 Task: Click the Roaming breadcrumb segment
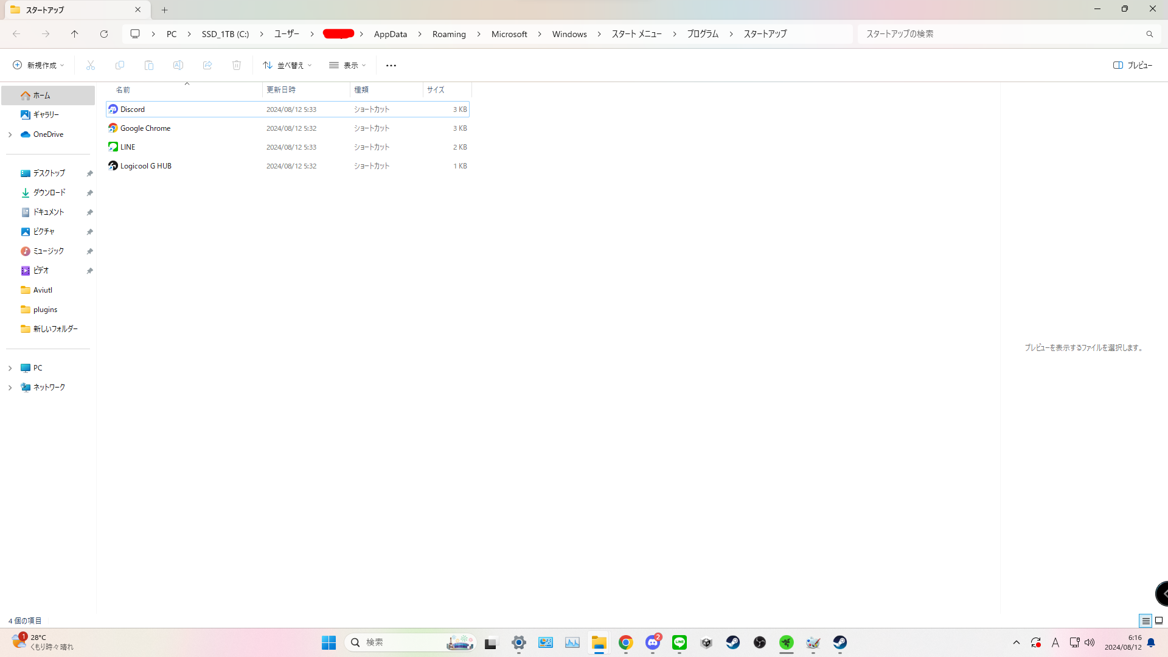pyautogui.click(x=449, y=34)
